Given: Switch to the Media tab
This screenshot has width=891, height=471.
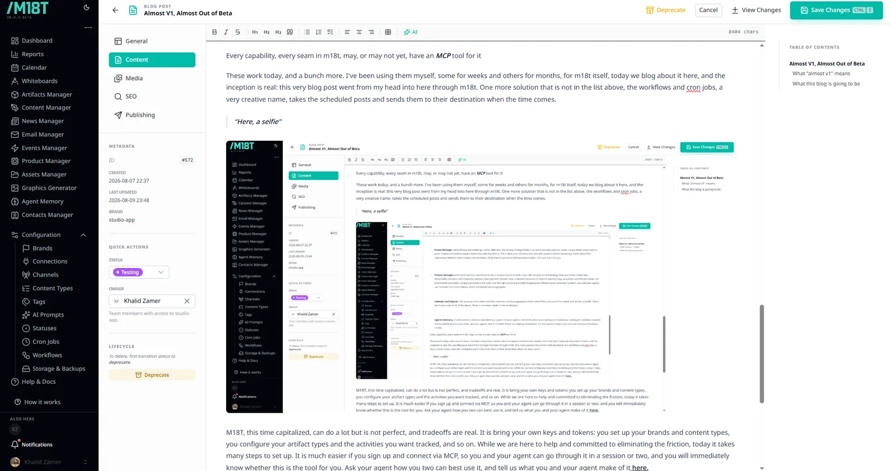Looking at the screenshot, I should [x=152, y=78].
